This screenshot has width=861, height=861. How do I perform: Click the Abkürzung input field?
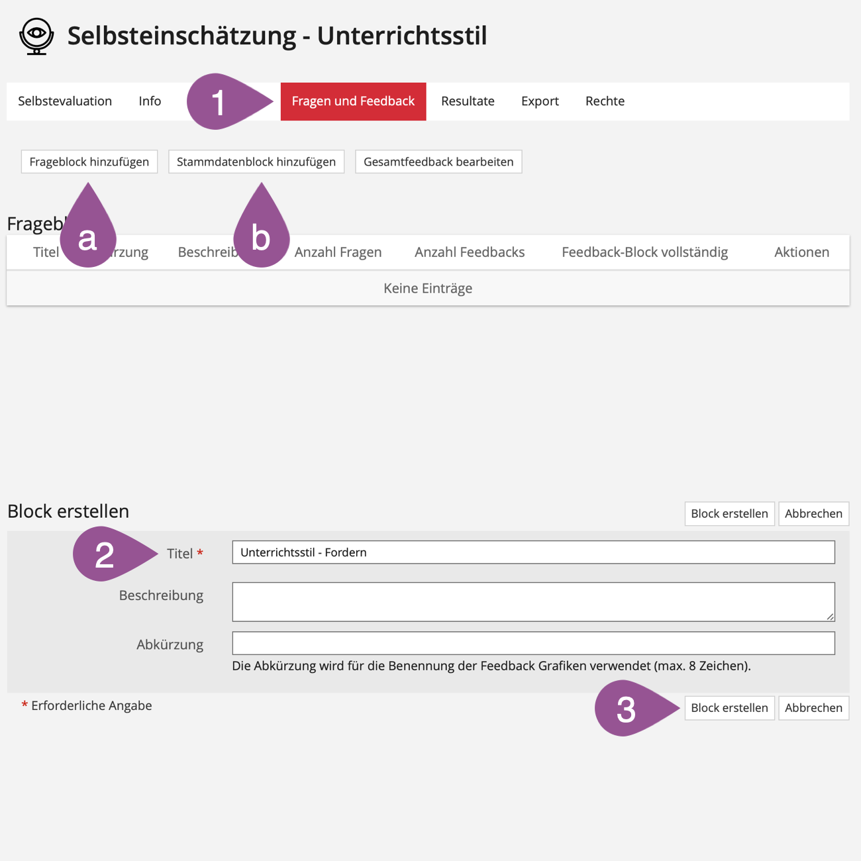533,643
